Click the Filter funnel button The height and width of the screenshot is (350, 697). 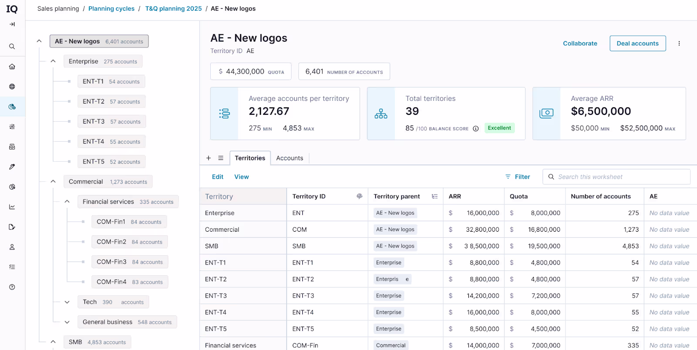tap(518, 177)
